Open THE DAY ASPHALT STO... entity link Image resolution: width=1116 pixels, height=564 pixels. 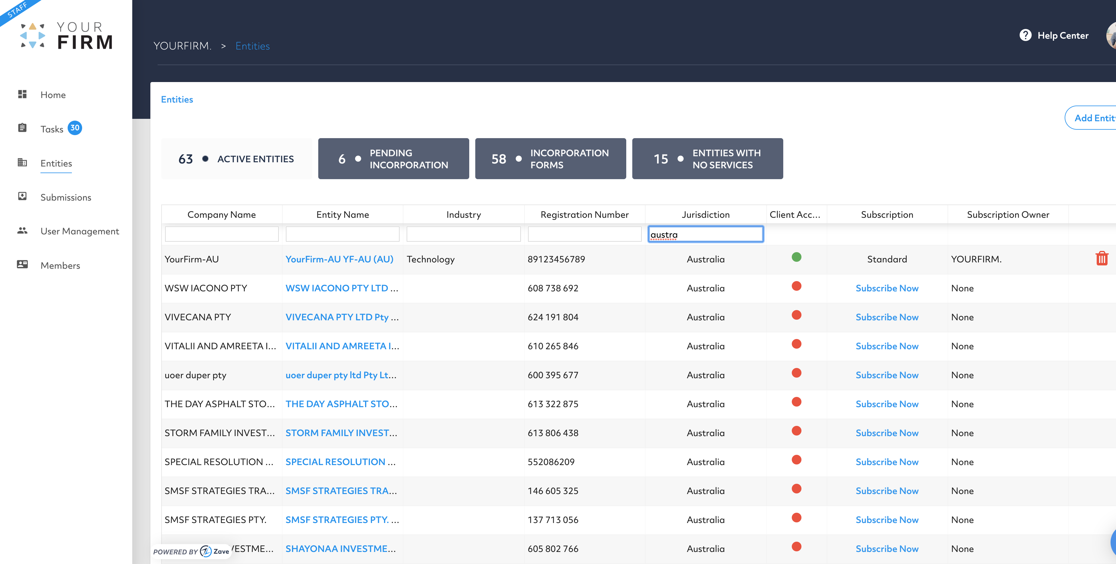(x=342, y=404)
